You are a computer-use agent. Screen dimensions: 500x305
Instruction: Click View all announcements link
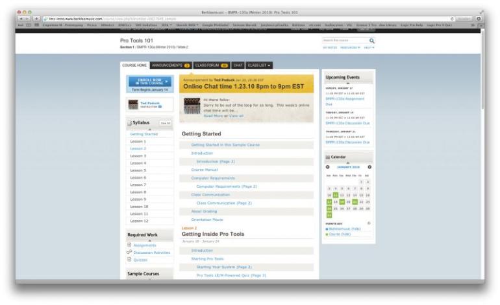pos(236,116)
